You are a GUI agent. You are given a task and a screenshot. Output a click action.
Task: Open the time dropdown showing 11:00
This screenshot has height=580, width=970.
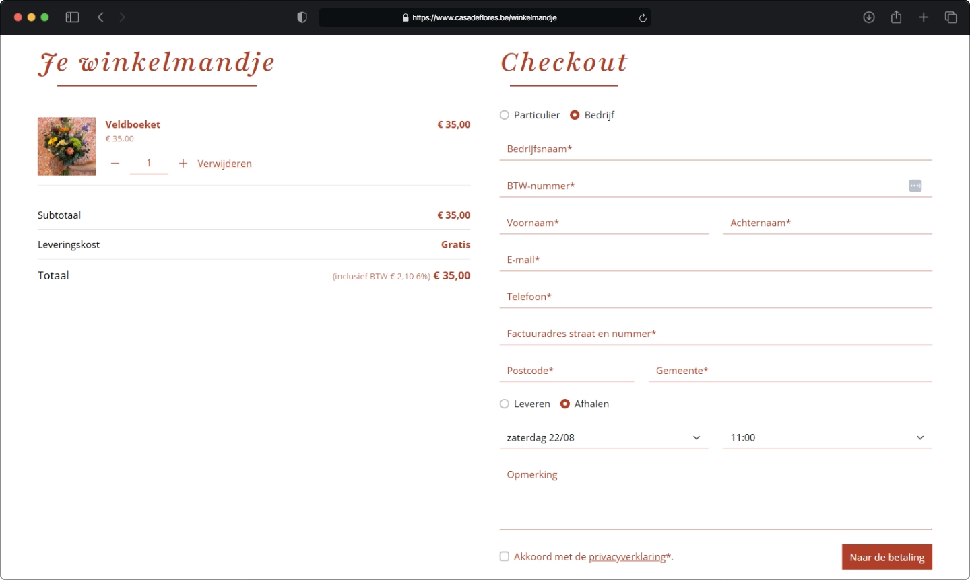pos(827,437)
